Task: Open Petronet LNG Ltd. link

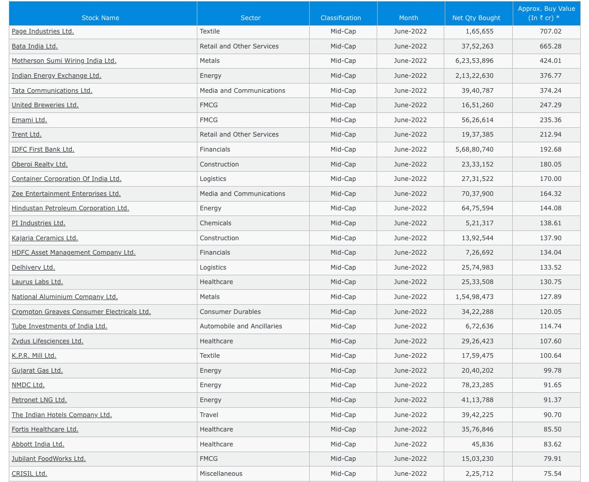Action: (x=39, y=400)
